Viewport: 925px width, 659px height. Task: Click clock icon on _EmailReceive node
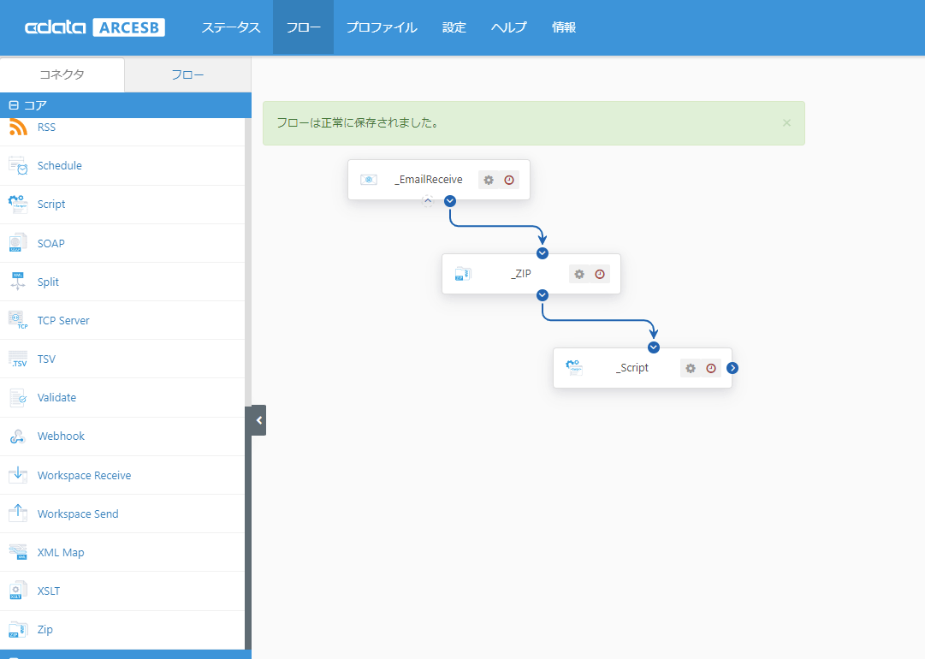coord(509,180)
